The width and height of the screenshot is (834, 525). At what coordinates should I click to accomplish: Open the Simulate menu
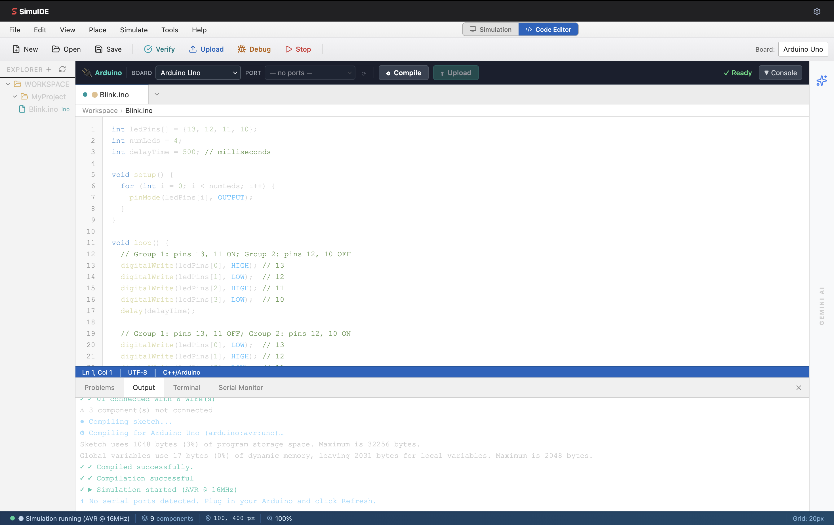(x=134, y=30)
